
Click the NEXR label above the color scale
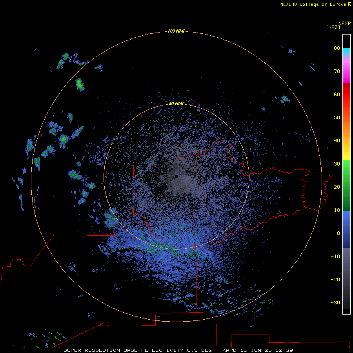(345, 24)
